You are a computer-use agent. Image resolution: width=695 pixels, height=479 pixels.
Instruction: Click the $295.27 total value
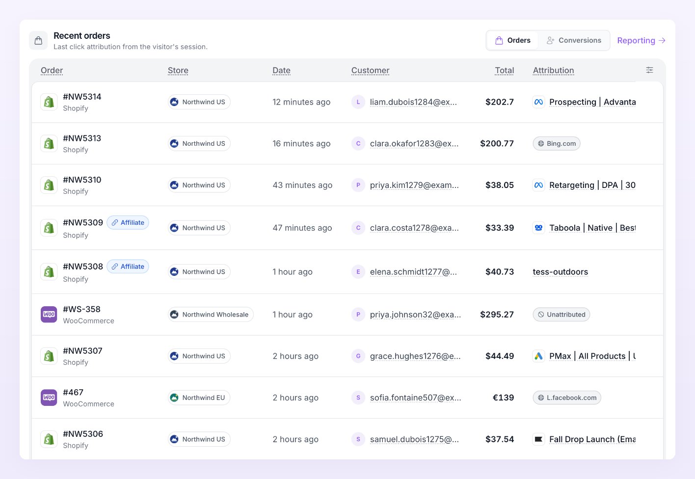click(497, 315)
